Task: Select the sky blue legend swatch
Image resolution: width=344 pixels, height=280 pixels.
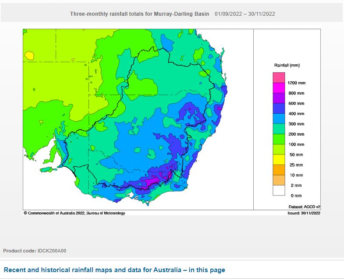Action: [x=279, y=119]
